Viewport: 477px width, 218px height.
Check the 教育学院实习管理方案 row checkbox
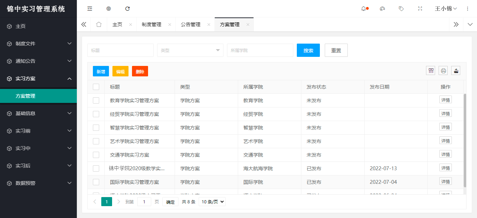96,100
